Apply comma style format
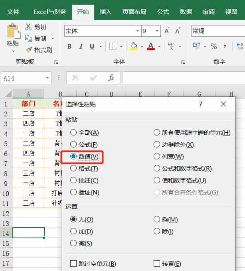This screenshot has height=271, width=245. [225, 46]
